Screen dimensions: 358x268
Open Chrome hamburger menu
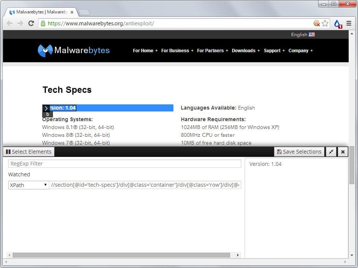[x=349, y=23]
